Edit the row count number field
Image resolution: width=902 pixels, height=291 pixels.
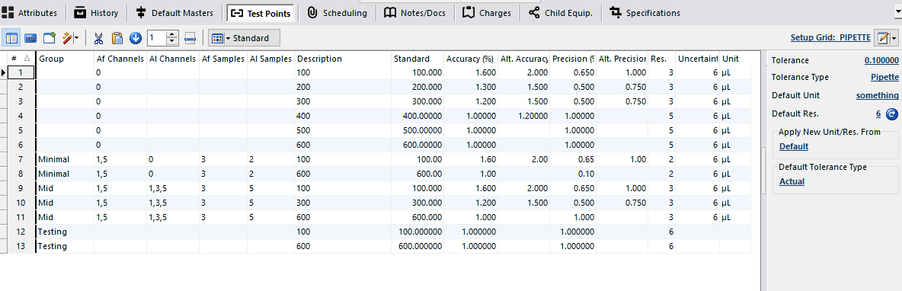(156, 39)
